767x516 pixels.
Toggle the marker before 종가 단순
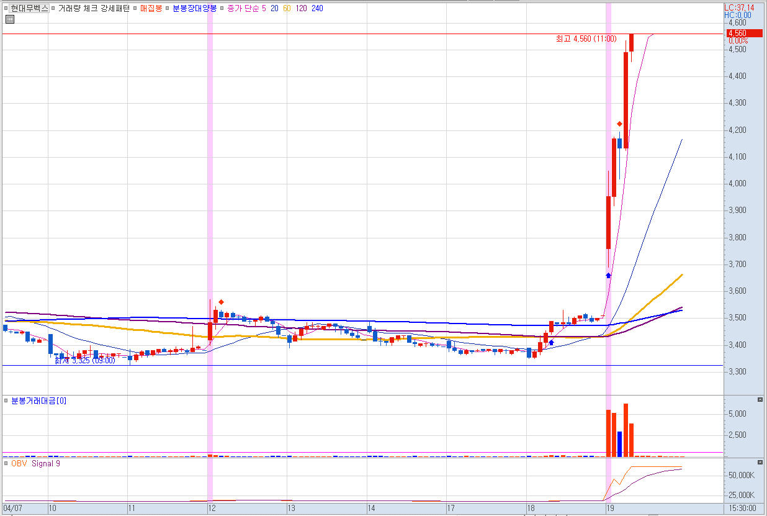[223, 9]
